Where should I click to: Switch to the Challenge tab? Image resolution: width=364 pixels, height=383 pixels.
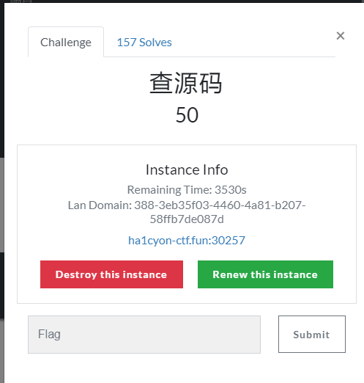pyautogui.click(x=66, y=42)
